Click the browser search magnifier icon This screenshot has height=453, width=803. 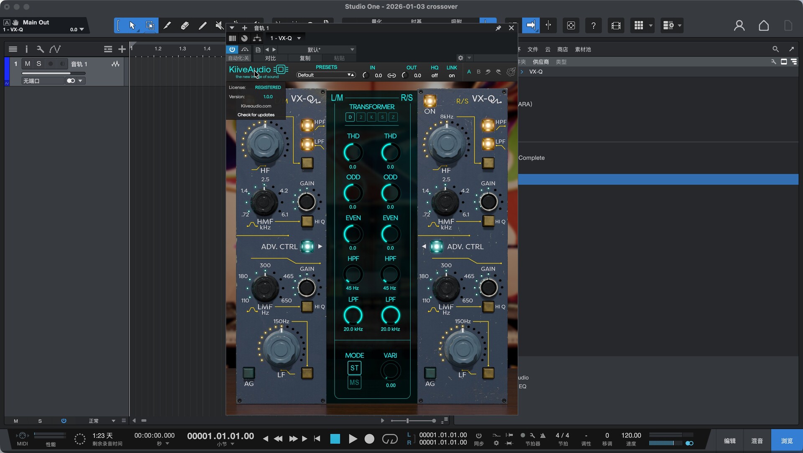pos(775,49)
